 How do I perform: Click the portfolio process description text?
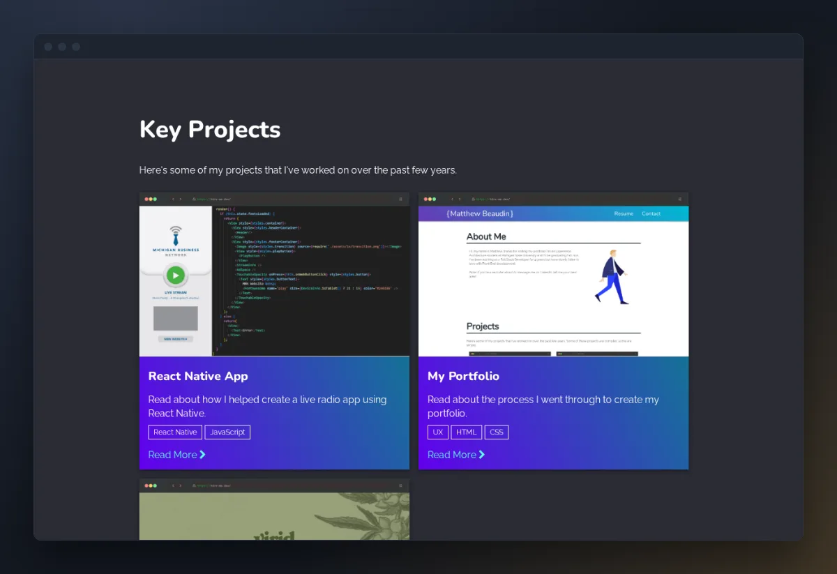(x=543, y=407)
